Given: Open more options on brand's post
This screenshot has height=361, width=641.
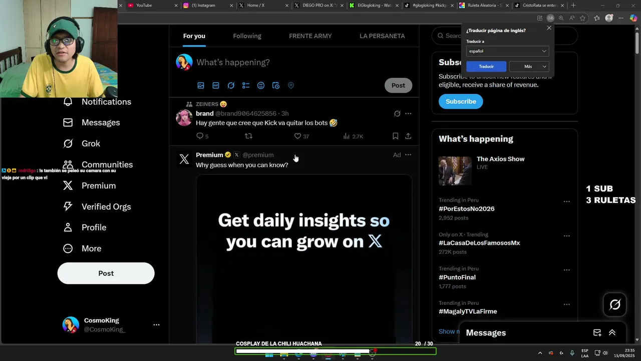Looking at the screenshot, I should pos(408,114).
